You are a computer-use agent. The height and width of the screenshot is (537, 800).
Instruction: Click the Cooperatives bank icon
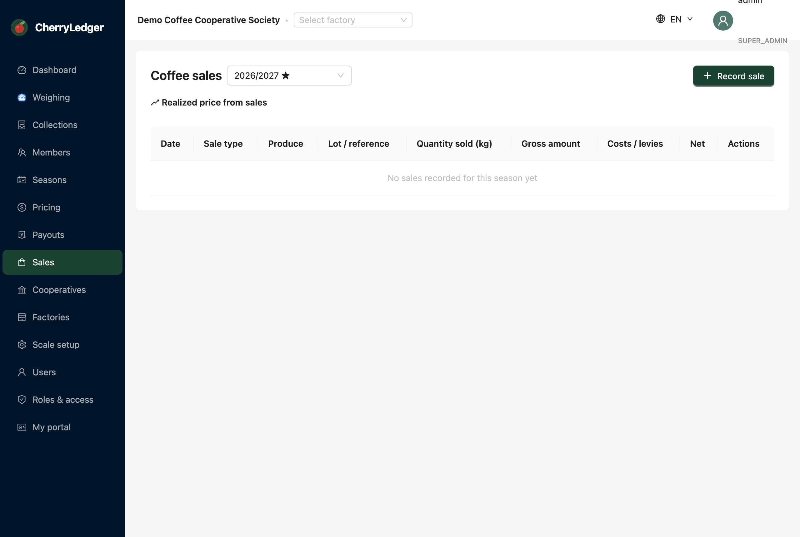[22, 290]
